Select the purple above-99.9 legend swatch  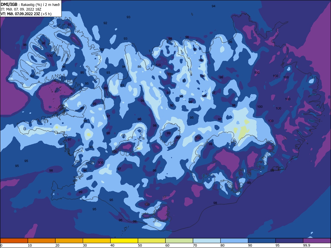coord(317,241)
